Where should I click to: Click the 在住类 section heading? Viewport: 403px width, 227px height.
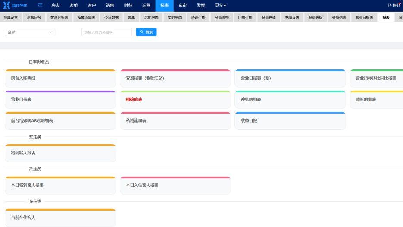coord(35,201)
